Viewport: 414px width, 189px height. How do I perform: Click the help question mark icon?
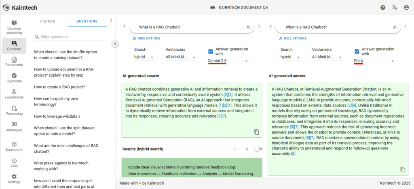pos(382,8)
